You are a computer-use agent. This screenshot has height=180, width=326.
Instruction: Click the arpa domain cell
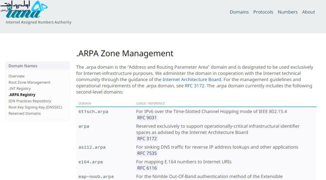tap(84, 127)
